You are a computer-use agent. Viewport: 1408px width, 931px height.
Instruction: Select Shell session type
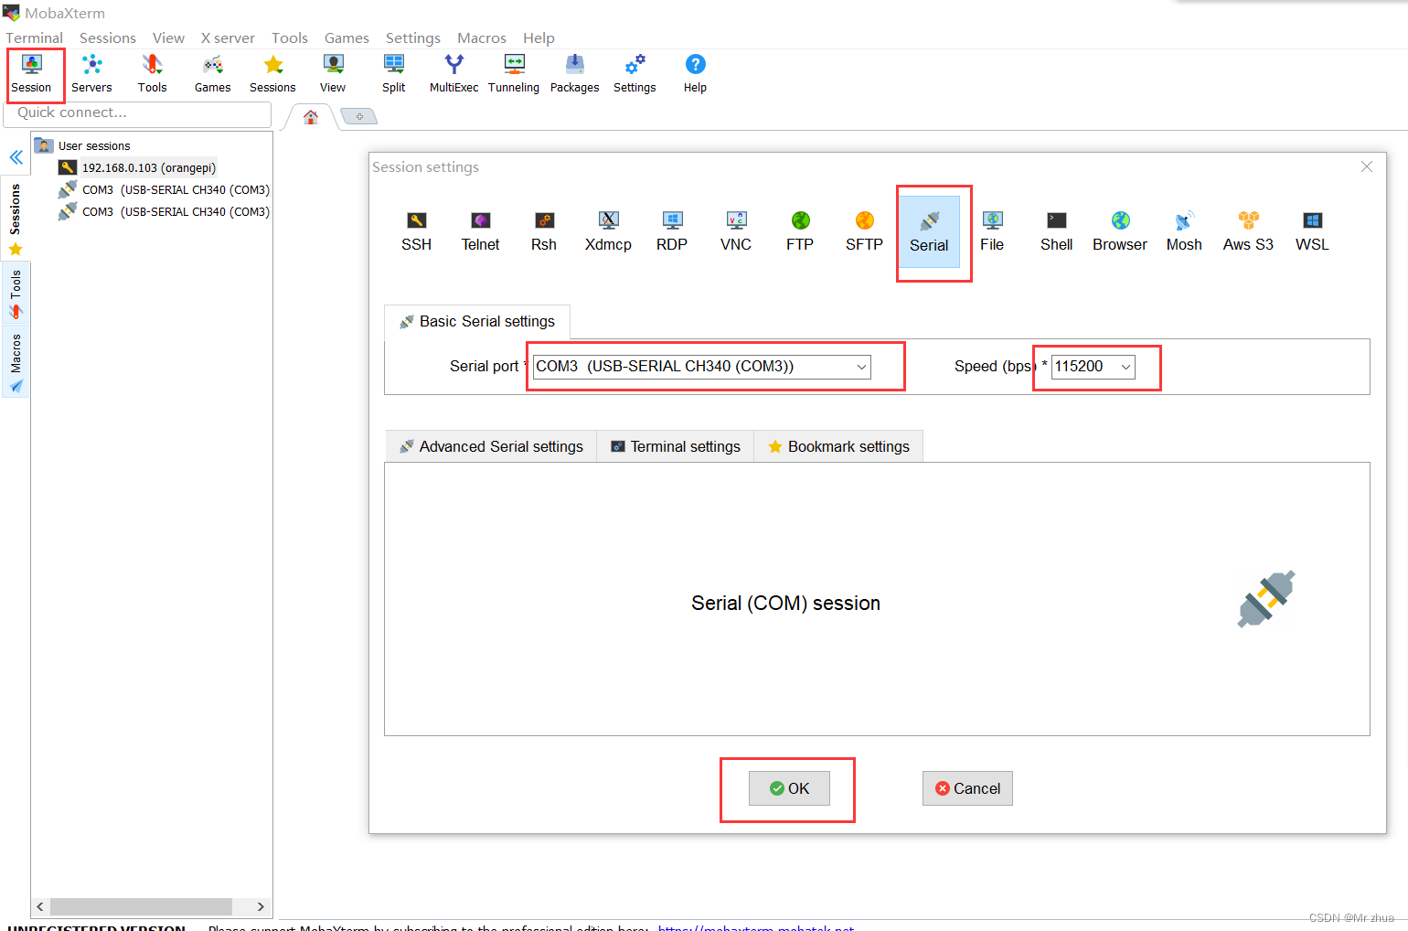point(1056,231)
